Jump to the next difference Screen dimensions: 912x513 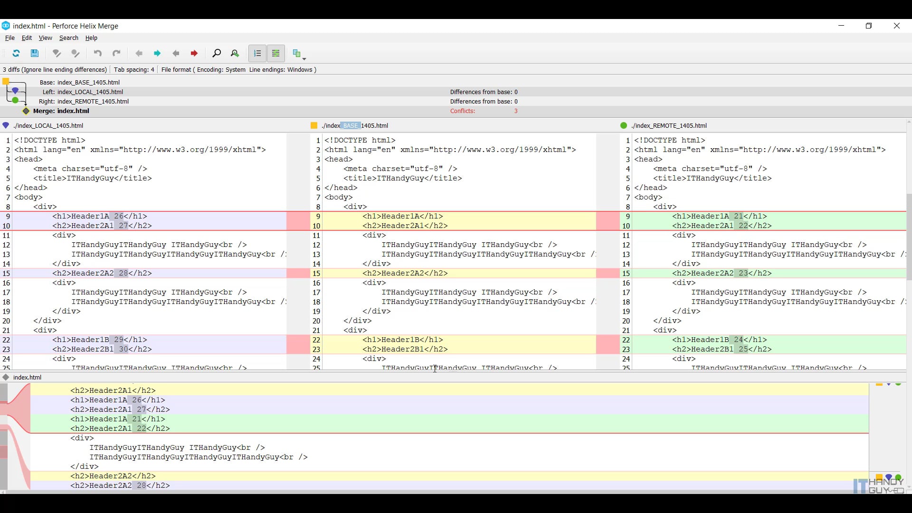(x=157, y=53)
